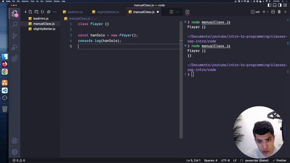Click Ln 5, Col 1 in status bar
The width and height of the screenshot is (290, 163).
pos(193,160)
